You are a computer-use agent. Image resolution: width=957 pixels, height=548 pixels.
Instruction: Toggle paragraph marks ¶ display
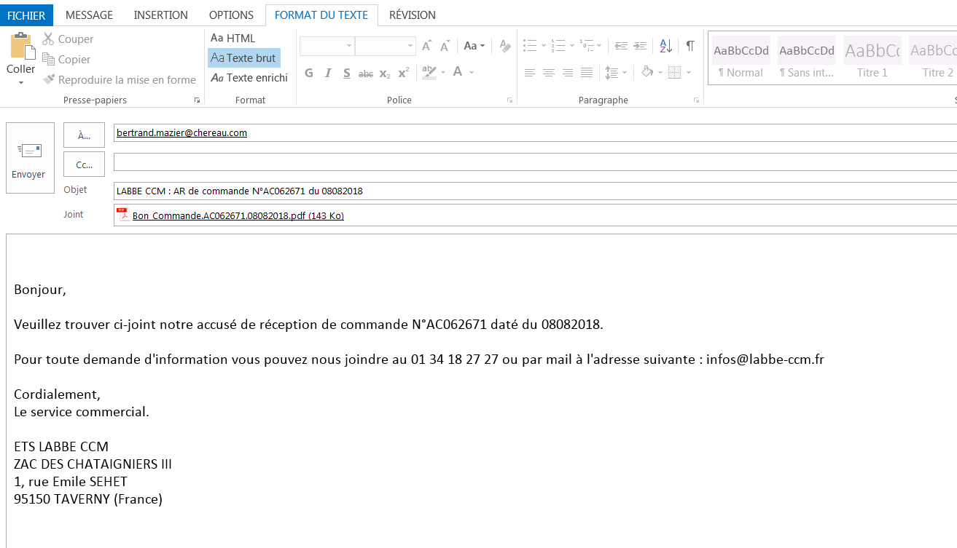690,46
